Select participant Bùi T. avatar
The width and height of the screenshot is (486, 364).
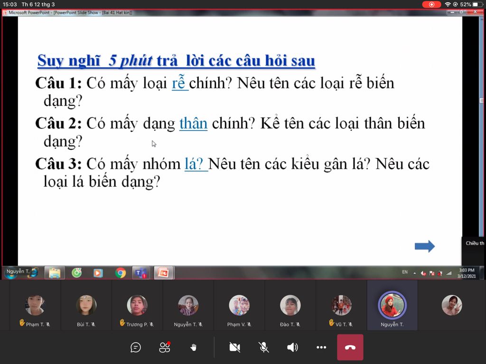pyautogui.click(x=86, y=305)
